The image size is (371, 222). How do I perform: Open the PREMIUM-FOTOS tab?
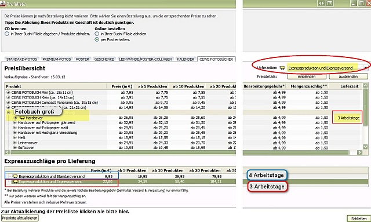[x=57, y=59]
